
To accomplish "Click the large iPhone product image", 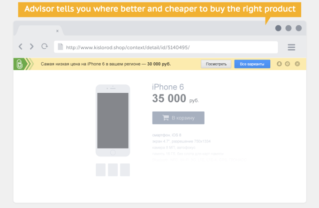I will [113, 120].
